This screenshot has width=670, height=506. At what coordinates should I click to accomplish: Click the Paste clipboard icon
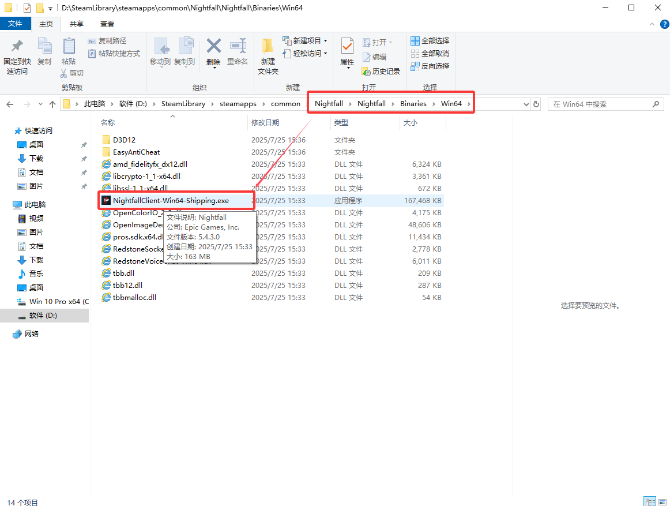coord(69,46)
